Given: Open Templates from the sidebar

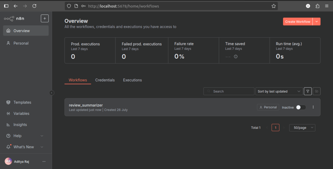Looking at the screenshot, I should pos(22,102).
